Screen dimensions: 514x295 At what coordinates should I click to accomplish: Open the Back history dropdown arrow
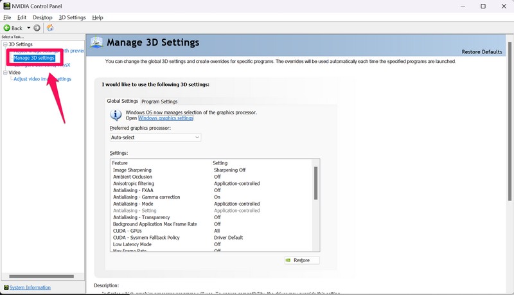[28, 28]
